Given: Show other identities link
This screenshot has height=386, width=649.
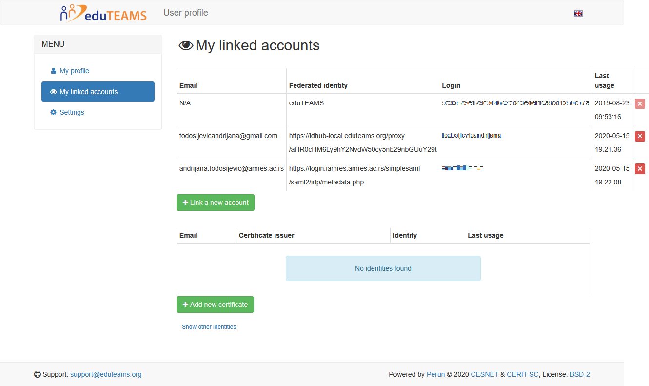Looking at the screenshot, I should click(209, 327).
